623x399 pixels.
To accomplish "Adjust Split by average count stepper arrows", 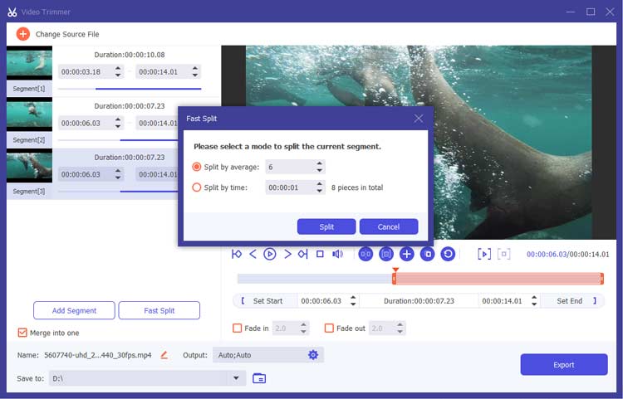I will pos(320,167).
